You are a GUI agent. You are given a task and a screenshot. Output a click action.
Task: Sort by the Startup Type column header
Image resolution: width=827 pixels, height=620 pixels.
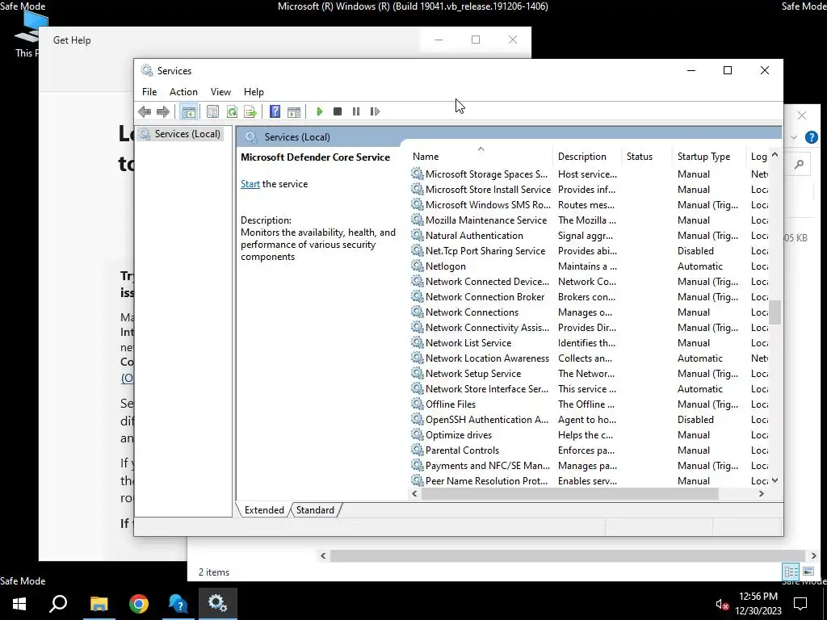click(709, 156)
